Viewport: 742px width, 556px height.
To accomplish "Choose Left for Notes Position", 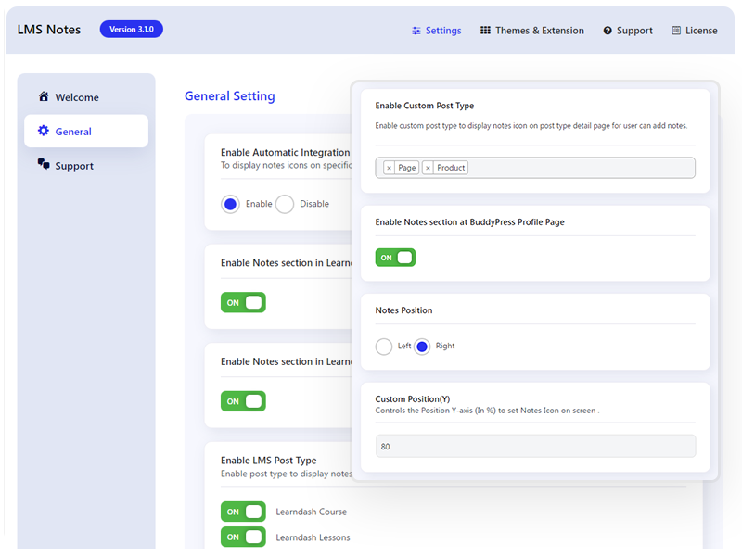I will coord(384,347).
